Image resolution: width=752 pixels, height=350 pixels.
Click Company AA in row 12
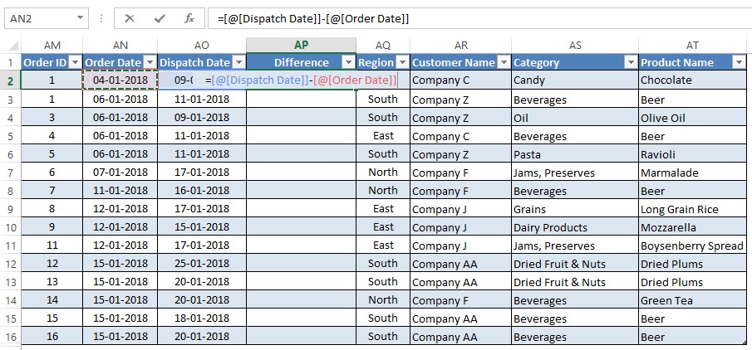point(461,264)
